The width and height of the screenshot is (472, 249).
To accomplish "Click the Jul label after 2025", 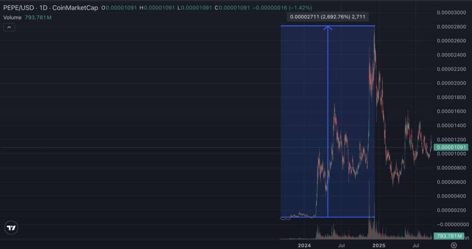I will [x=416, y=245].
